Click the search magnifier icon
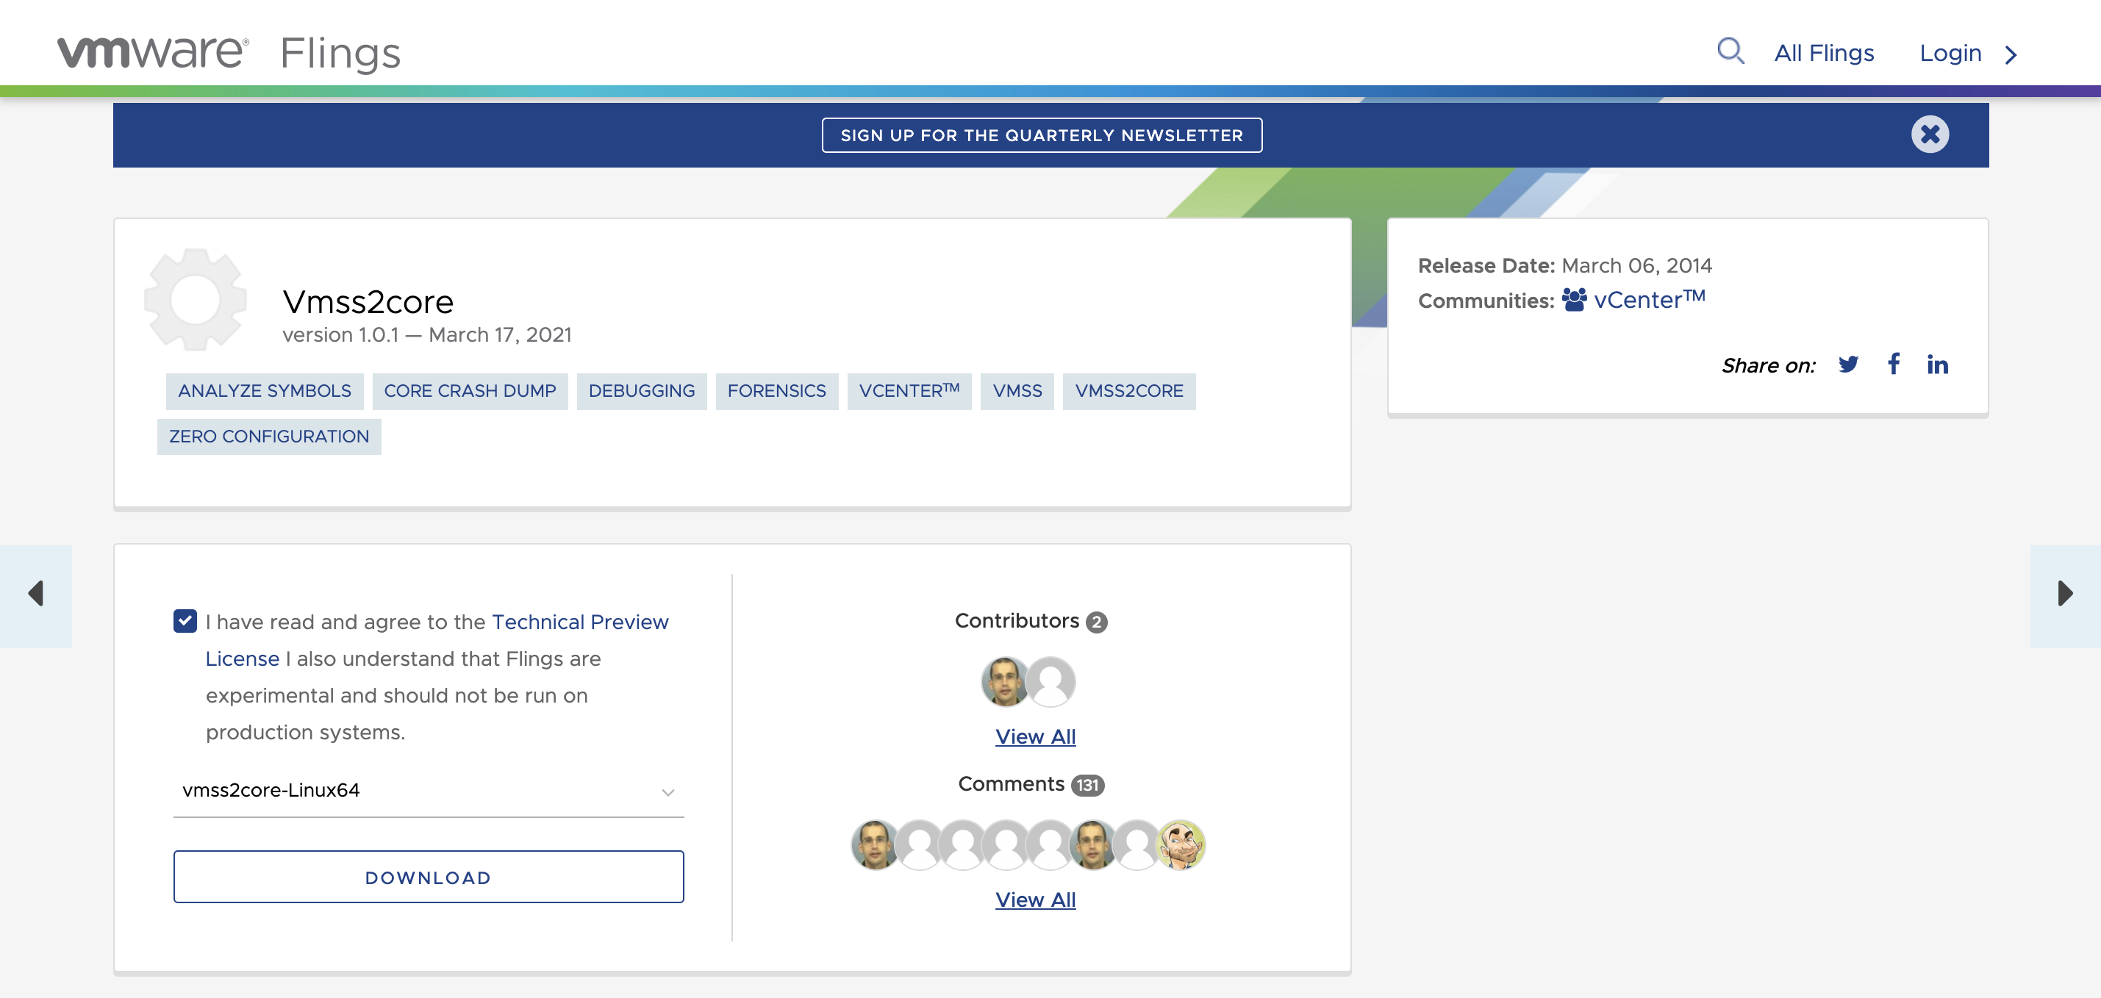The height and width of the screenshot is (998, 2101). (x=1729, y=52)
